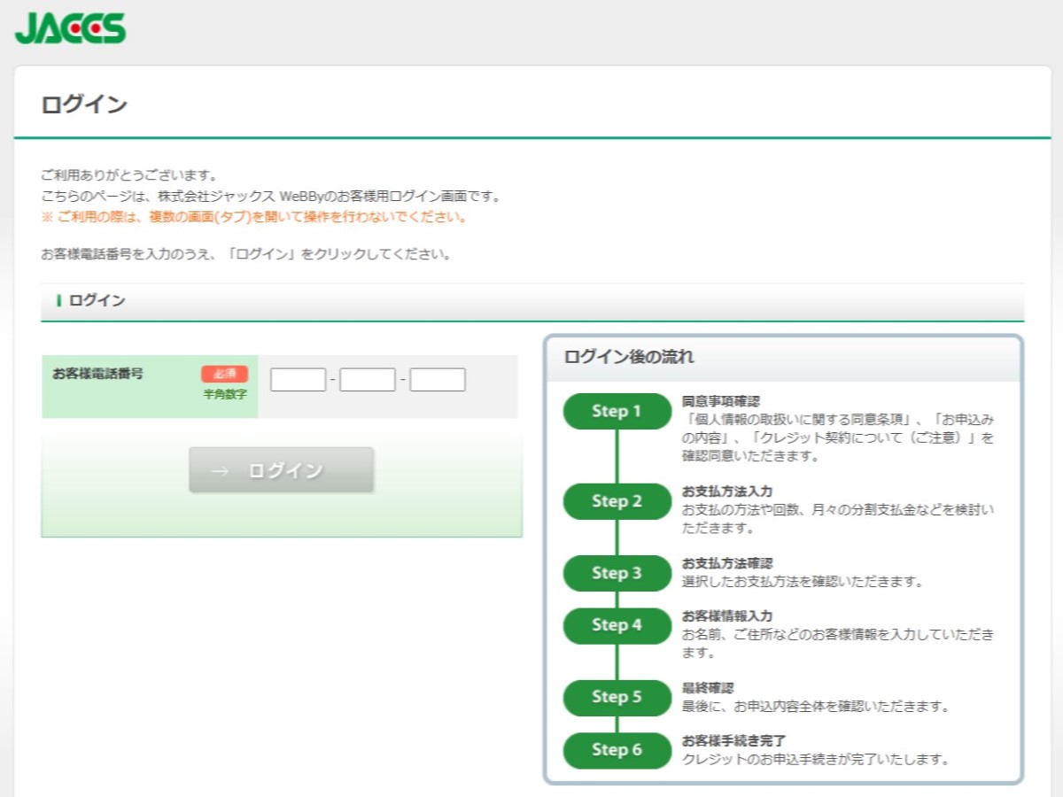Click the red 必須 required badge
This screenshot has width=1063, height=797.
click(x=224, y=374)
